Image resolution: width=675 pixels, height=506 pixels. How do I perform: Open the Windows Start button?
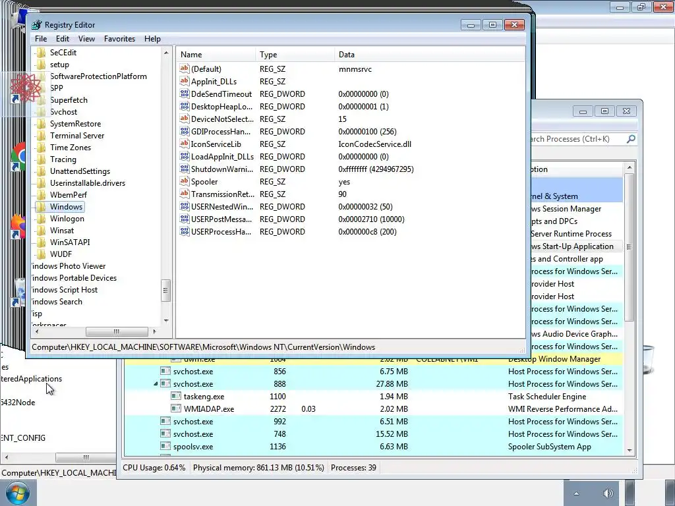coord(18,493)
